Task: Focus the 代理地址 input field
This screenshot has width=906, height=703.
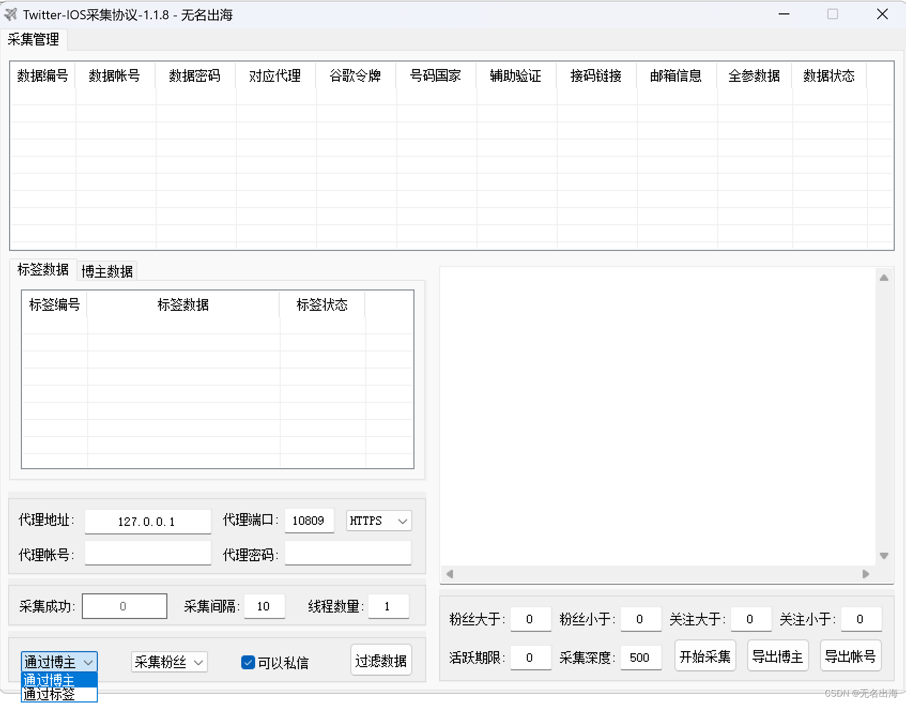Action: (x=148, y=522)
